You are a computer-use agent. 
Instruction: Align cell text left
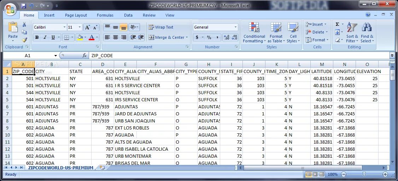[x=107, y=37]
